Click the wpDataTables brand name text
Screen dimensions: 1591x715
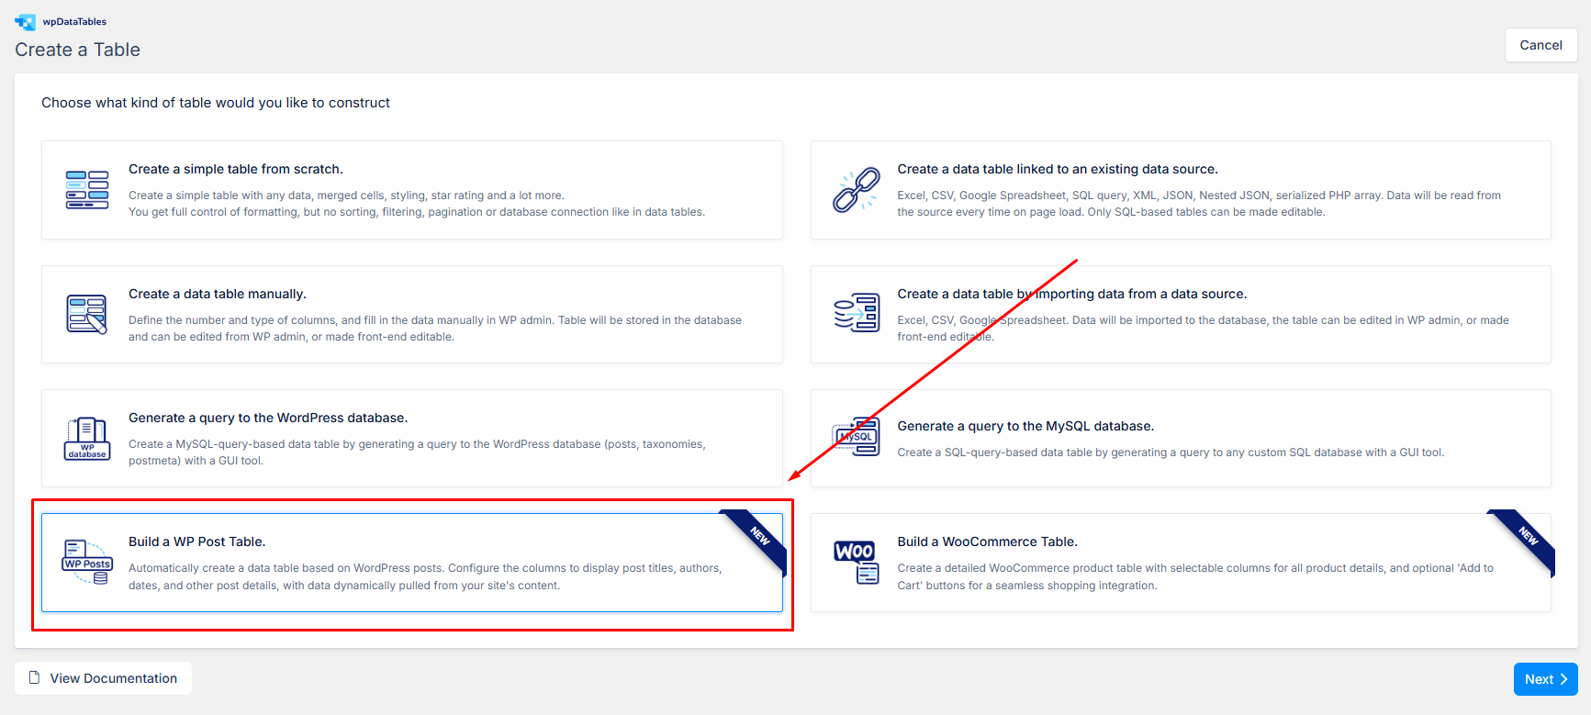74,22
